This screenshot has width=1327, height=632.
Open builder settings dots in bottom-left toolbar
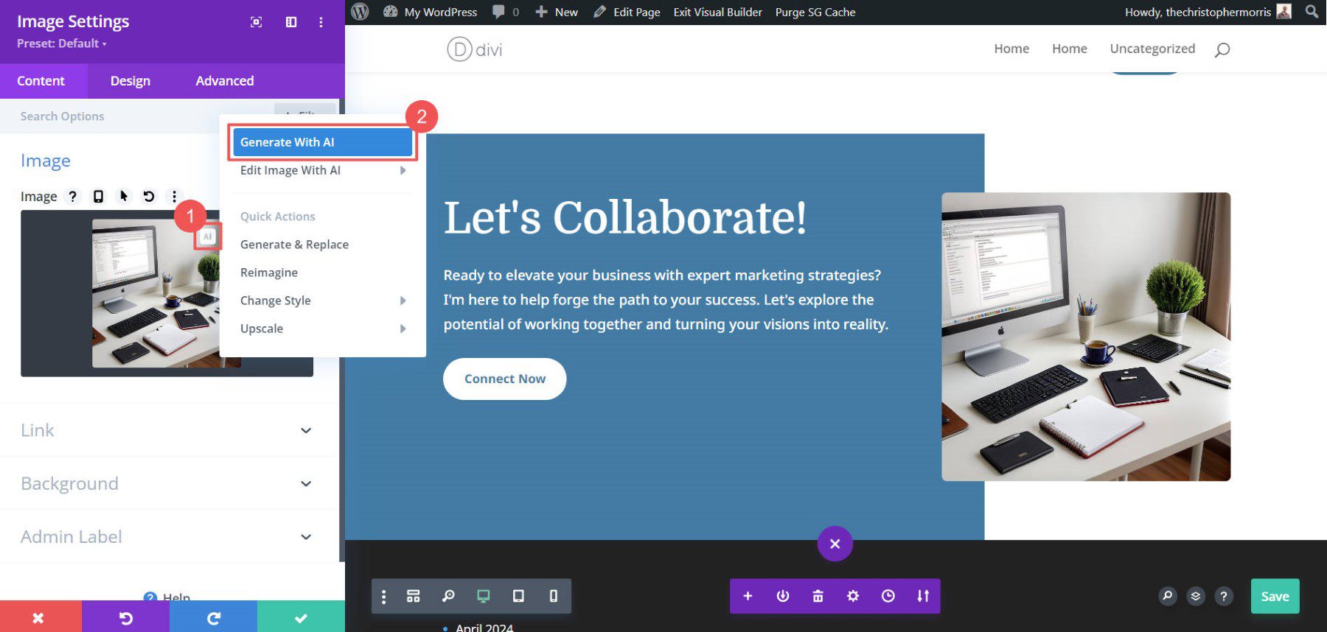[383, 596]
